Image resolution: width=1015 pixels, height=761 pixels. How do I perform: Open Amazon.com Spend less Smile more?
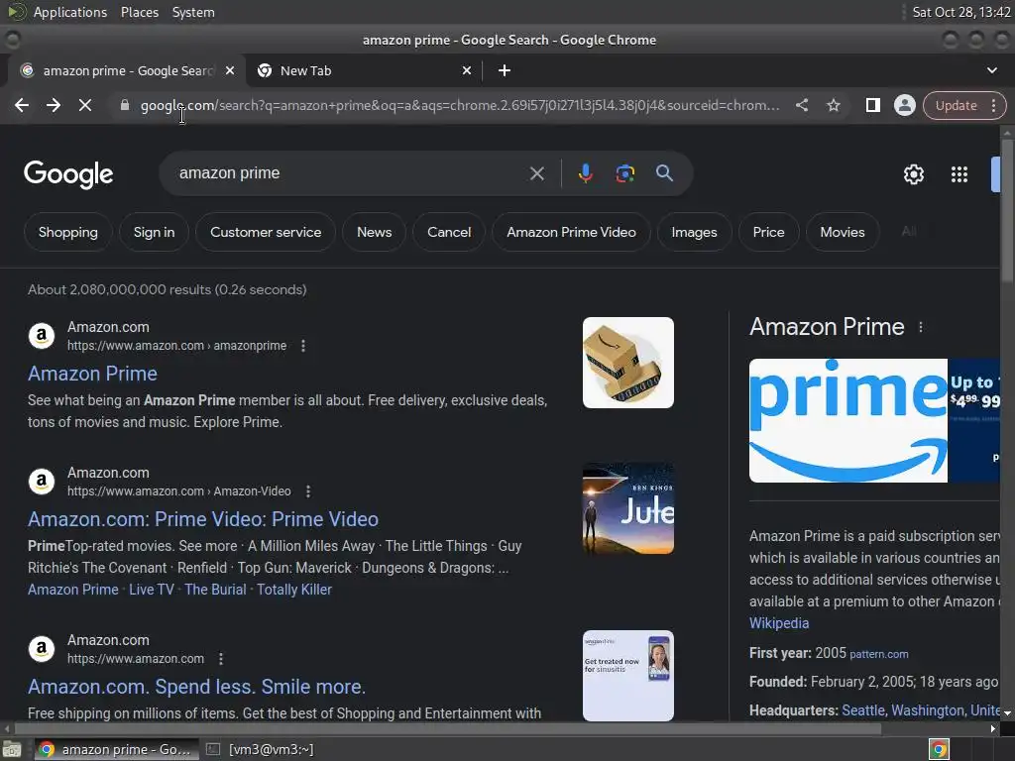point(197,687)
